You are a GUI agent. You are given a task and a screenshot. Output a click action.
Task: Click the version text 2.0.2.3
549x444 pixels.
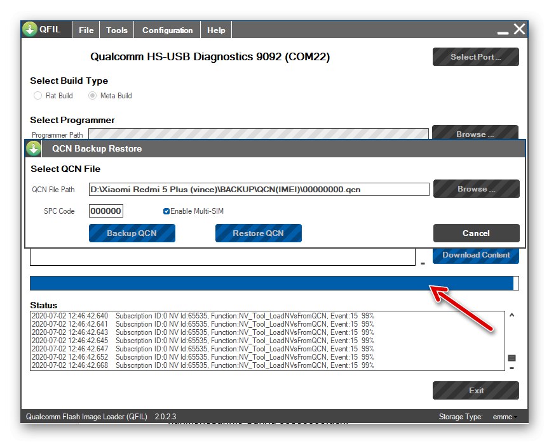click(x=166, y=417)
